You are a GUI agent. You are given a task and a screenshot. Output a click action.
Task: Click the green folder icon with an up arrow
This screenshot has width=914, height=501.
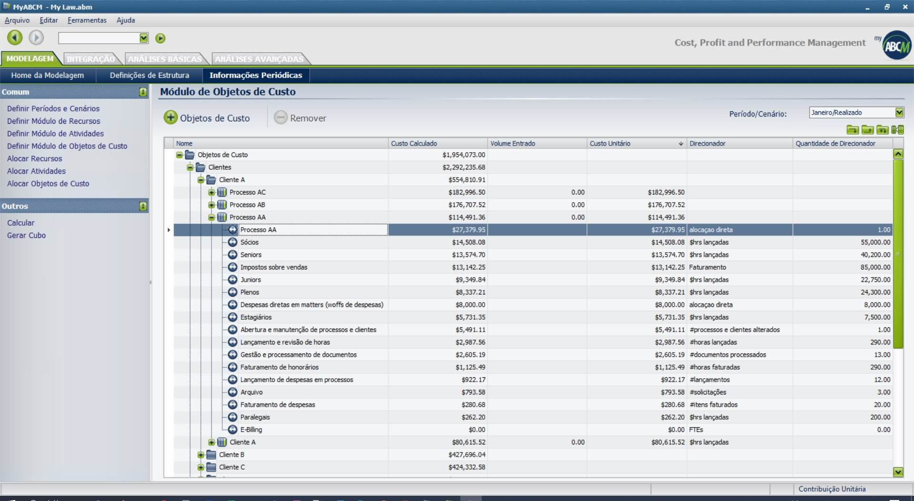pyautogui.click(x=867, y=129)
